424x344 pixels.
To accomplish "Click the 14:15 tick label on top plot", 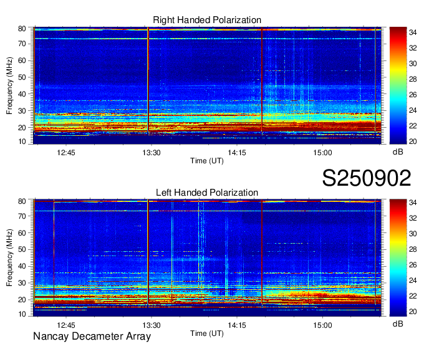I will (237, 153).
